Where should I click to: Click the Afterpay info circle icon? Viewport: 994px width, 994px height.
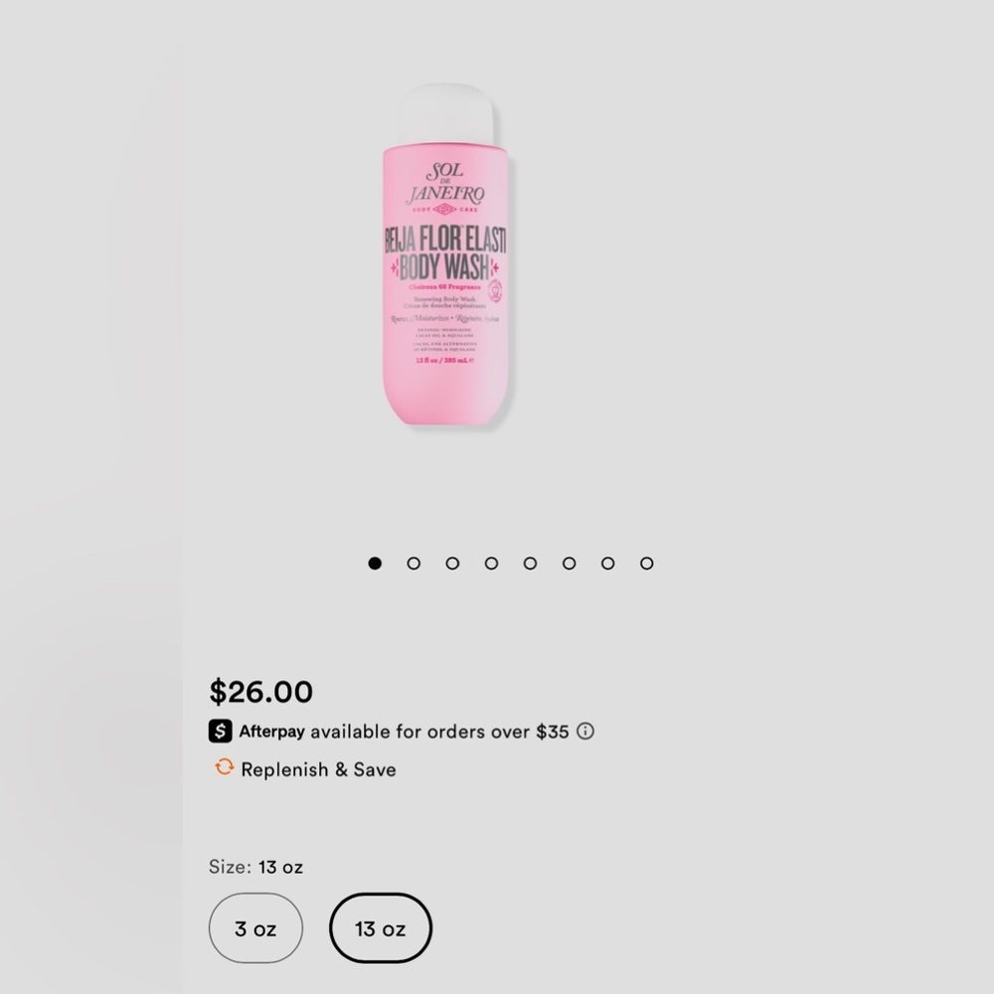[x=585, y=731]
